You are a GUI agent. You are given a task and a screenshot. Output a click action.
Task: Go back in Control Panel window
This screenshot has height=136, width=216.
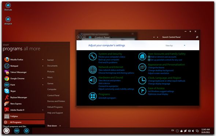[79, 37]
